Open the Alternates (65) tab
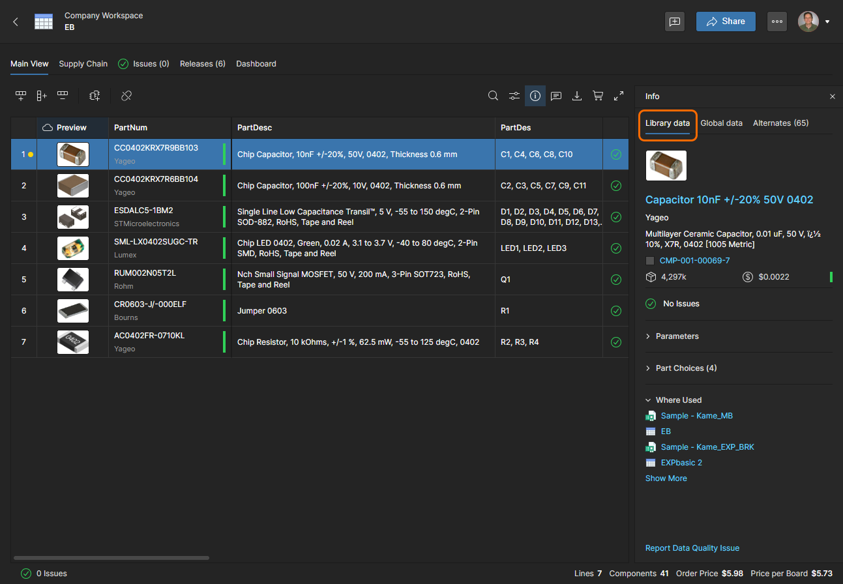The width and height of the screenshot is (843, 584). [x=780, y=123]
